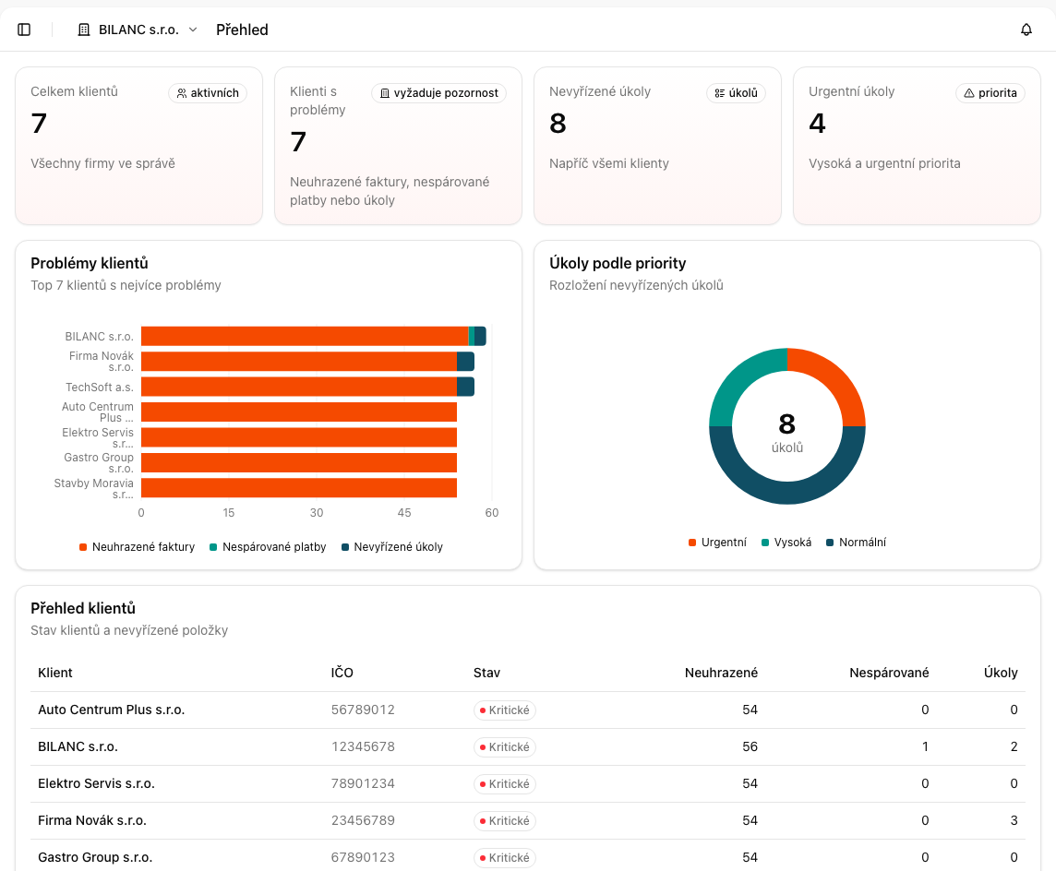Click the orange Urgentní donut segment

coord(834,379)
